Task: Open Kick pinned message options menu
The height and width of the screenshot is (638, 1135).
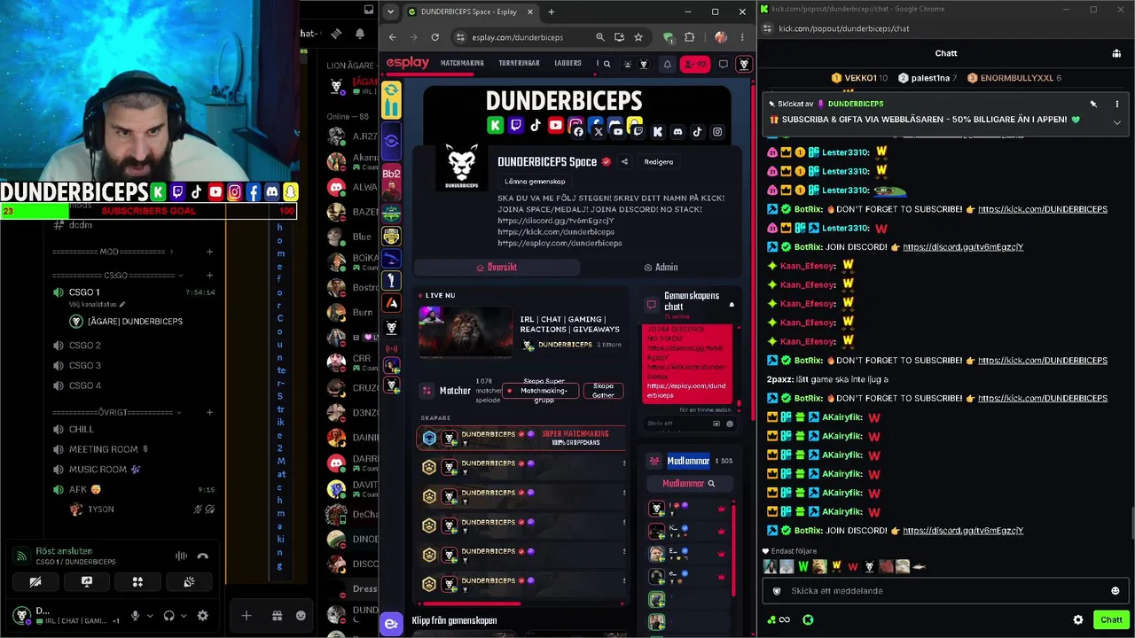Action: 1116,105
